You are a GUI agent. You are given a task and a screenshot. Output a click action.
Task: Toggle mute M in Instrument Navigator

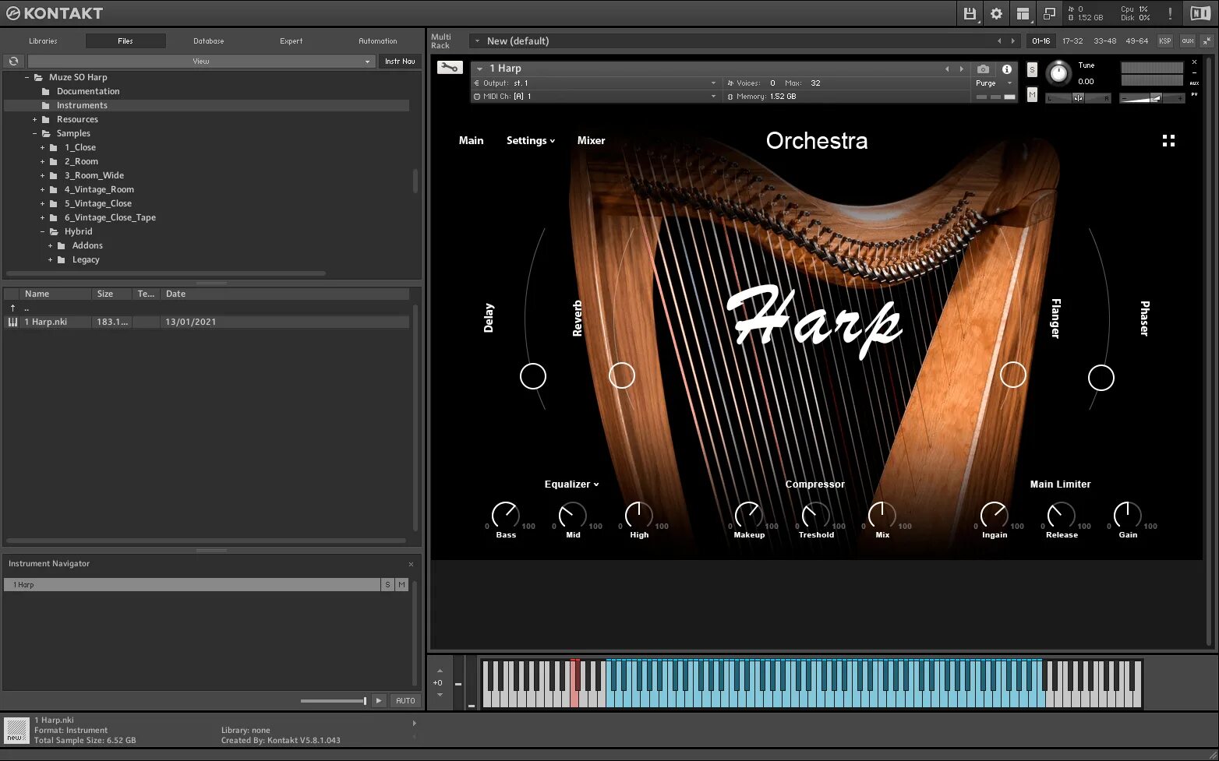(402, 584)
